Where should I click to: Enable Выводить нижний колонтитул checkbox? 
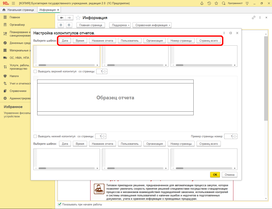35,136
